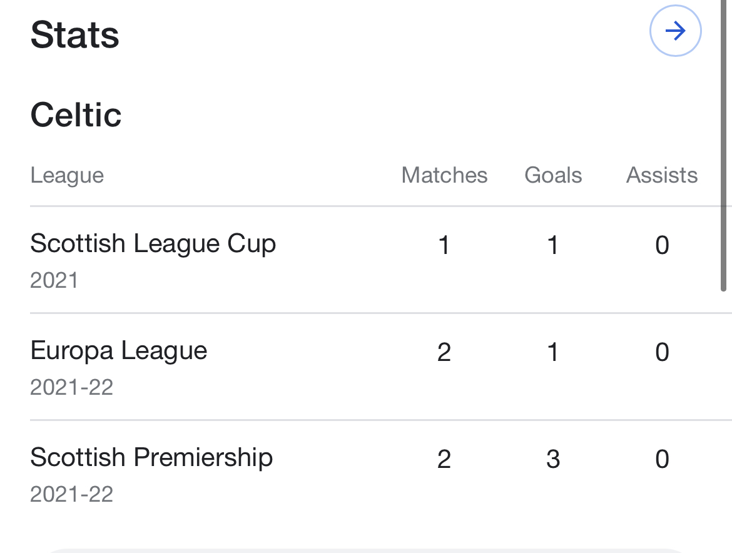732x553 pixels.
Task: Open full stats via the arrow icon
Action: point(675,31)
